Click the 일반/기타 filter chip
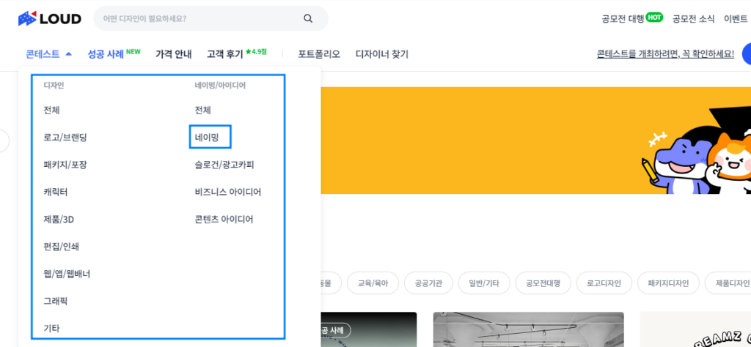This screenshot has width=751, height=347. click(x=484, y=283)
